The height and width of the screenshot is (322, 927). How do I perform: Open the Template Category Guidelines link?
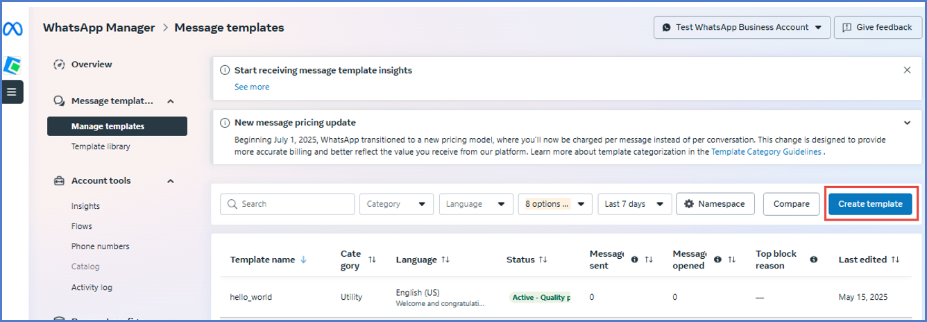766,151
